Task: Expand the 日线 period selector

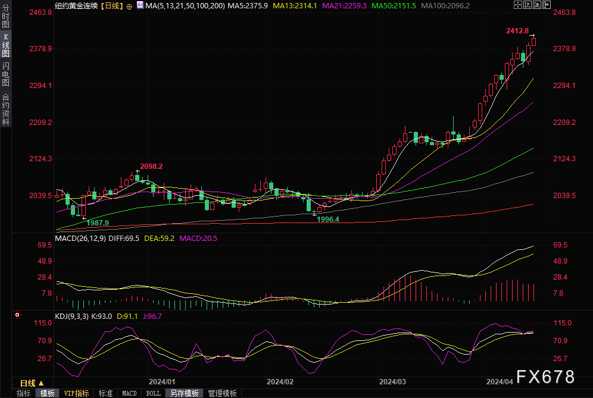Action: coord(32,383)
